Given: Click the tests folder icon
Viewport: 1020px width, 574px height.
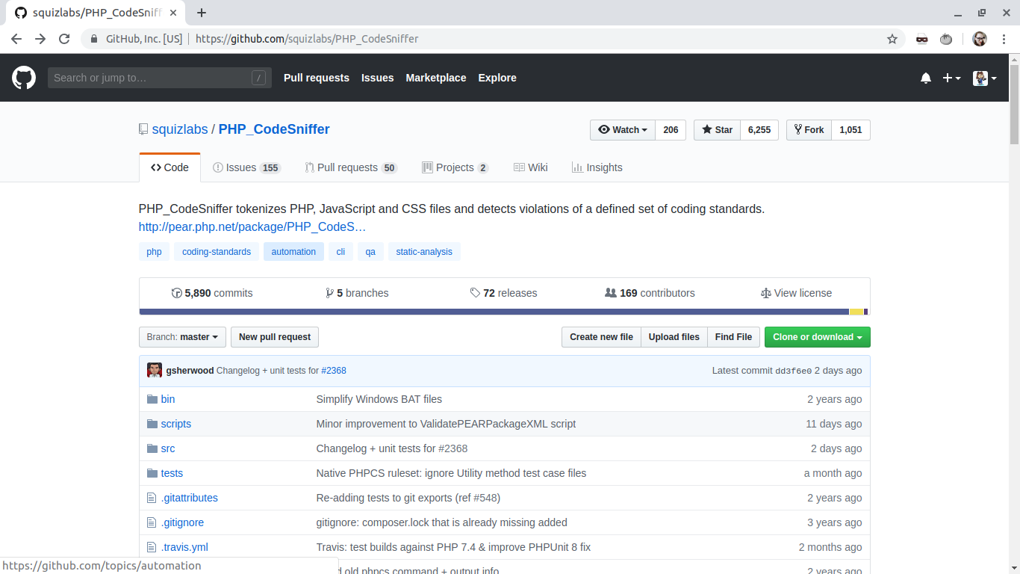Looking at the screenshot, I should (152, 473).
